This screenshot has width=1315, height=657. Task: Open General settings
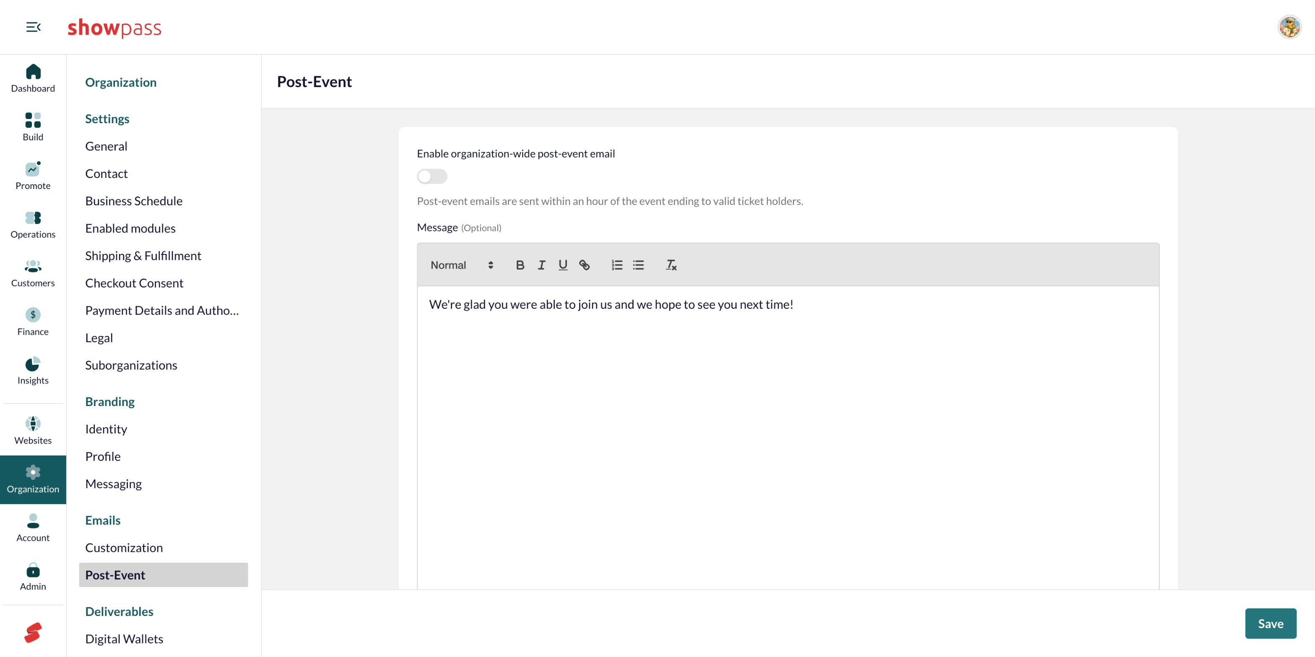(x=106, y=146)
